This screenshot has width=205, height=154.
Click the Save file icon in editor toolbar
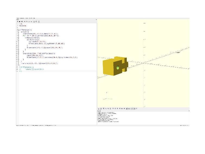tap(22, 21)
